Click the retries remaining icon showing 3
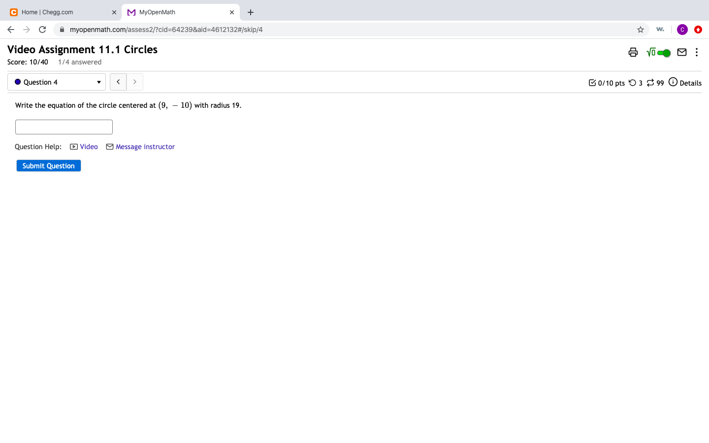Screen dimensions: 709x443 point(633,83)
